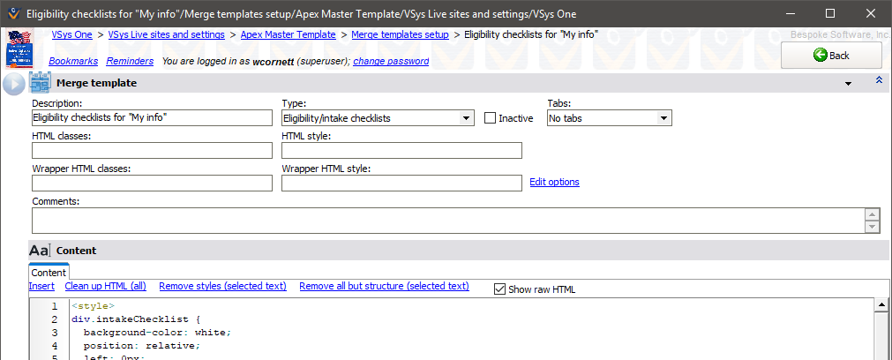Click the Aa Content section icon

click(40, 251)
